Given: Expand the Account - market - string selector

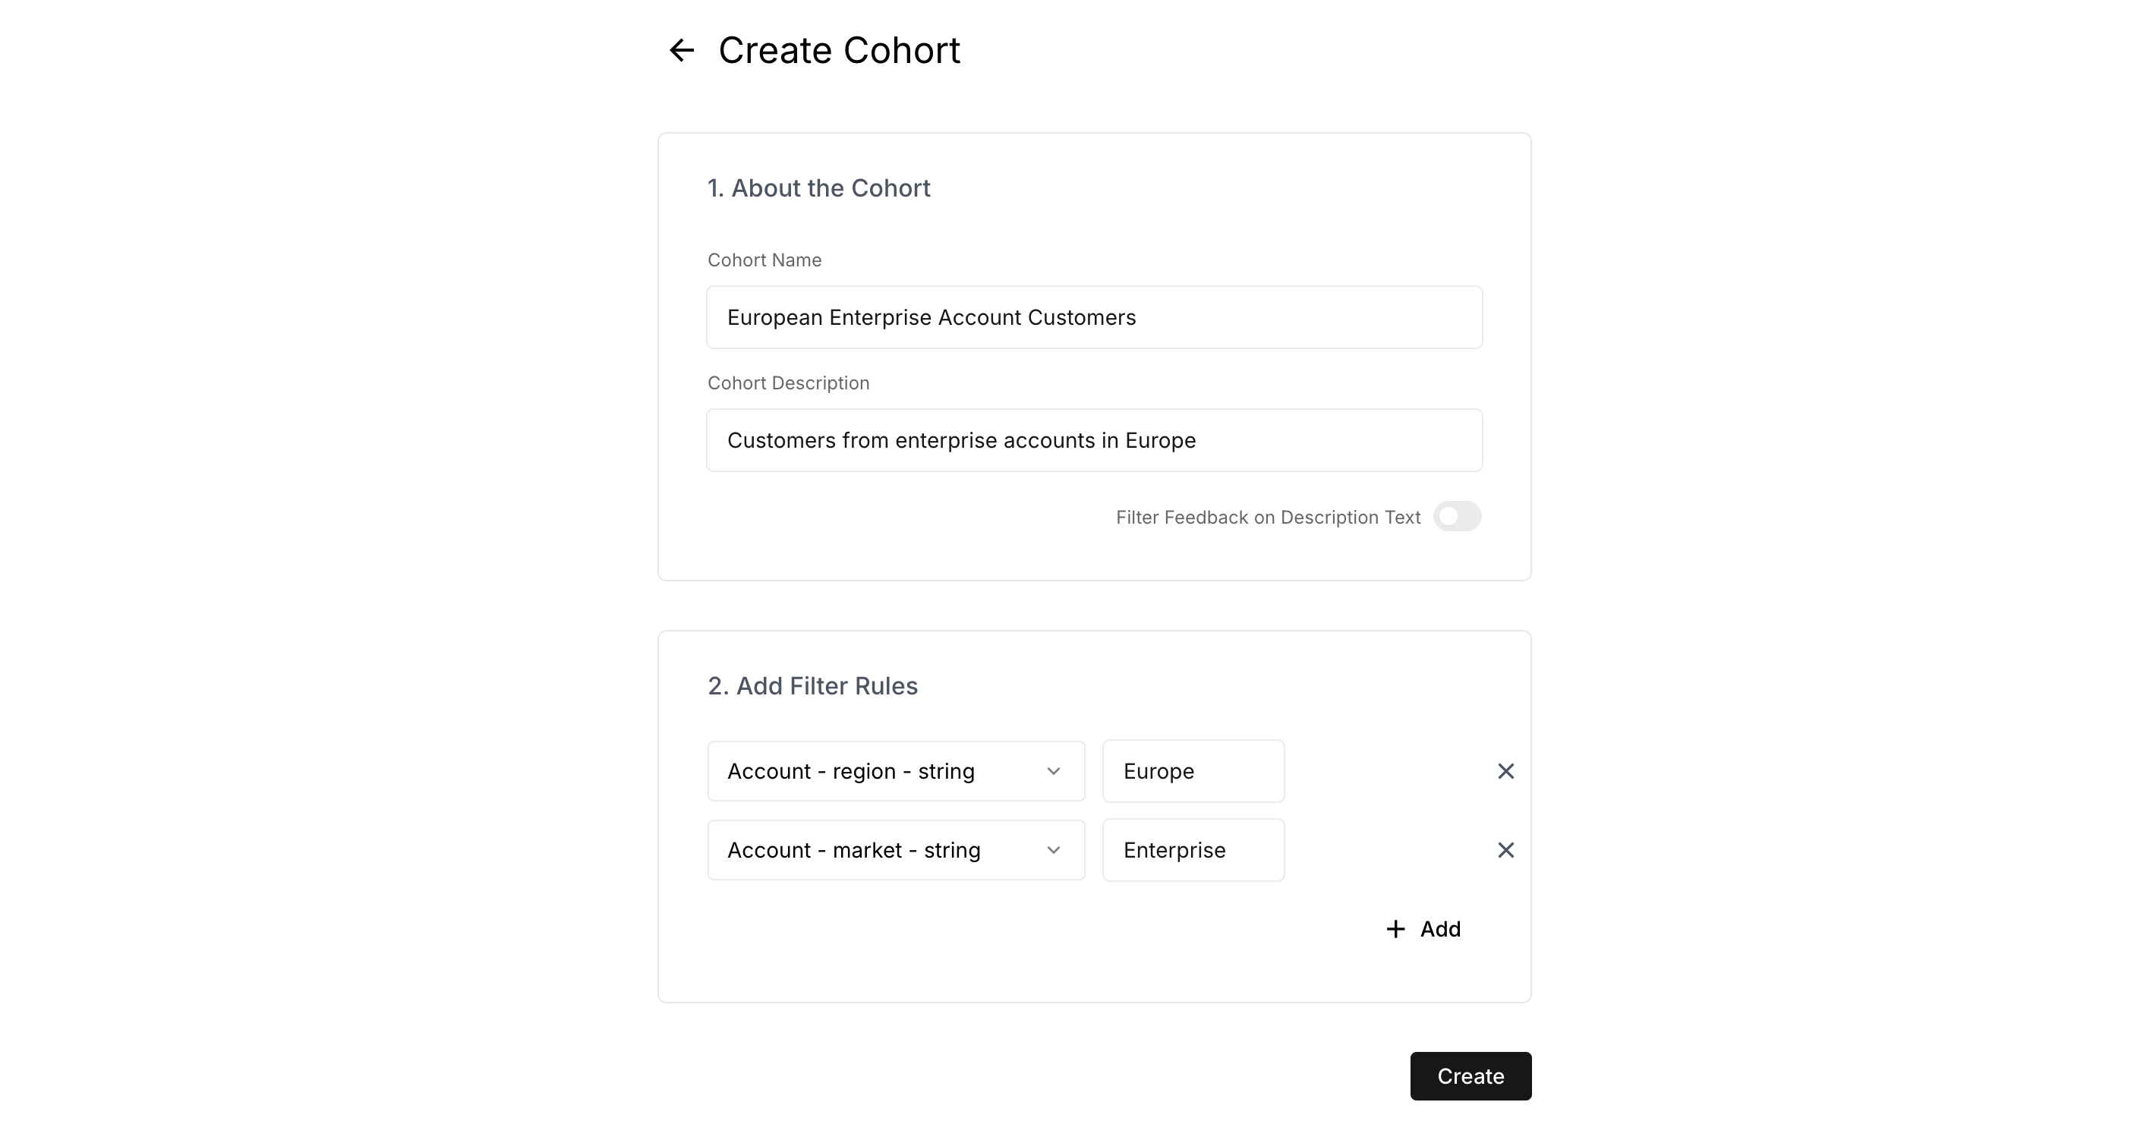Looking at the screenshot, I should 878,851.
